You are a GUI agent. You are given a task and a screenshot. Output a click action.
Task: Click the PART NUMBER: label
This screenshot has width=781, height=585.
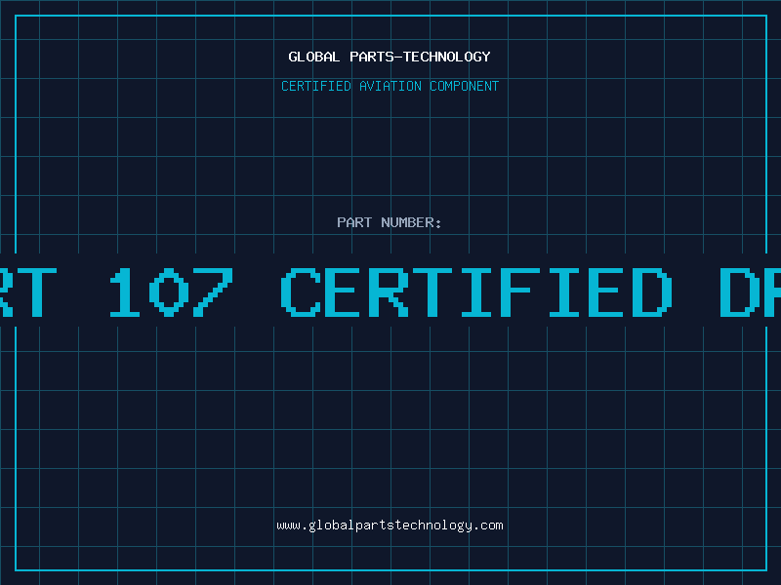point(390,222)
